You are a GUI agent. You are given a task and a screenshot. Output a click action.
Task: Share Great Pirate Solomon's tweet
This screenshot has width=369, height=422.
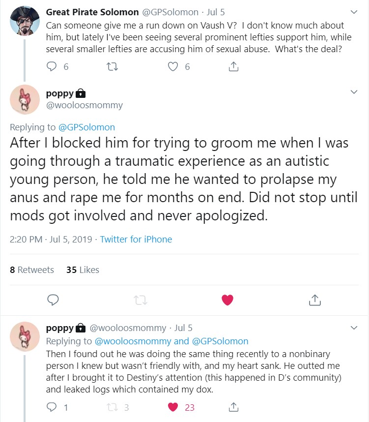point(234,67)
